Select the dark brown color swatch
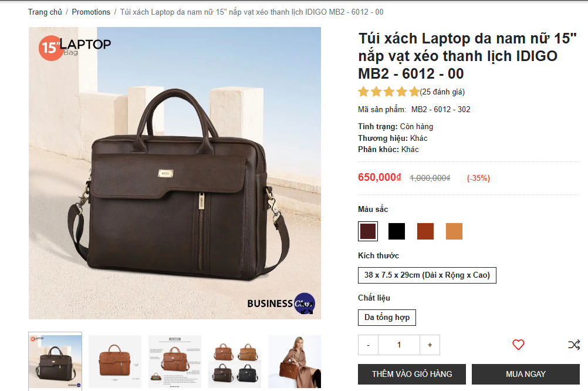The width and height of the screenshot is (588, 391). click(368, 231)
